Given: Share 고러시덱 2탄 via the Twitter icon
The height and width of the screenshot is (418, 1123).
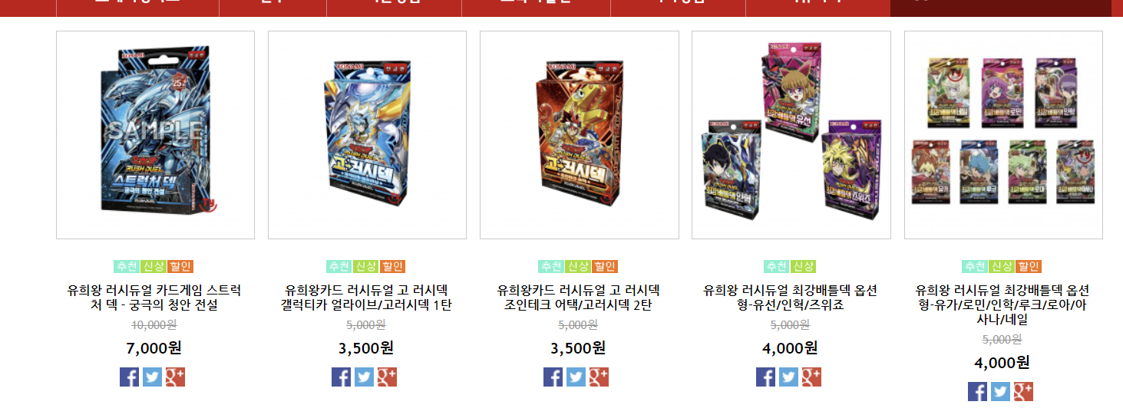Looking at the screenshot, I should 576,377.
